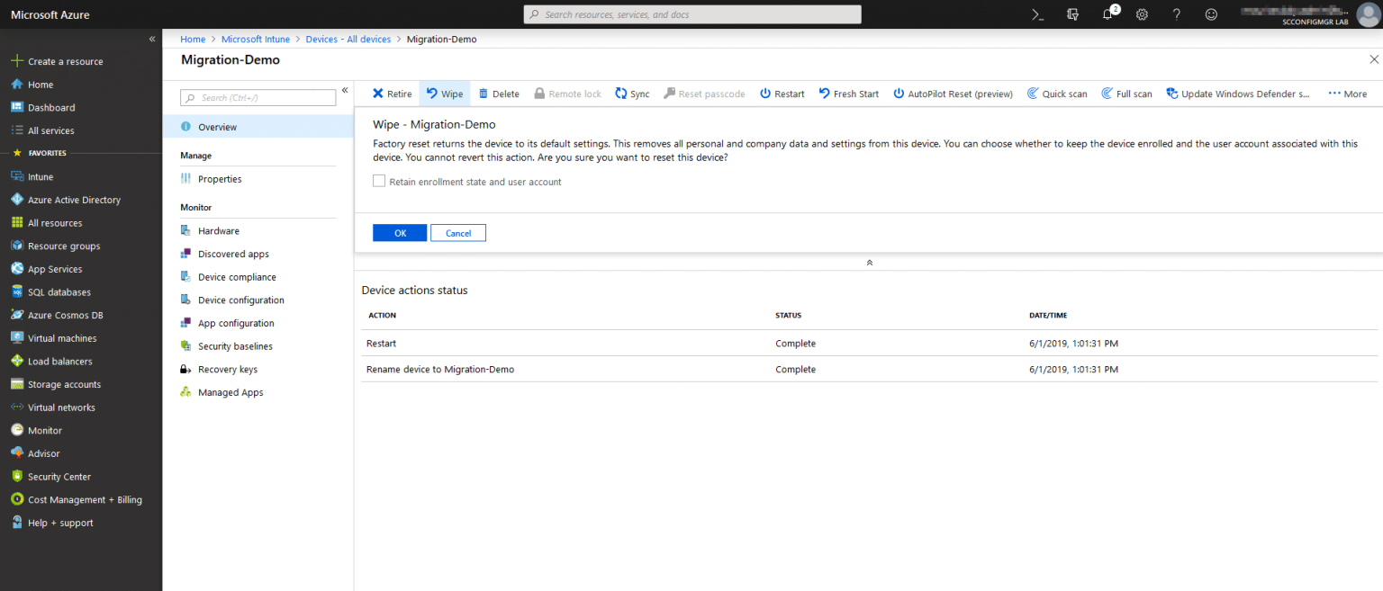Confirm the wipe by clicking OK
This screenshot has width=1383, height=591.
pos(399,232)
